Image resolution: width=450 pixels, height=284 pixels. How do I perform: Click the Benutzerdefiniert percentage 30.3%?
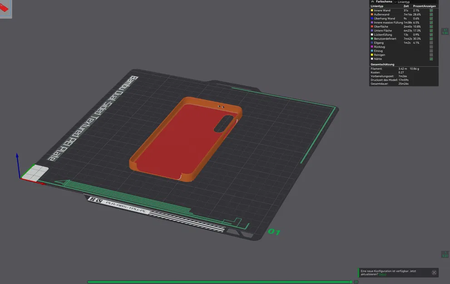pos(417,39)
